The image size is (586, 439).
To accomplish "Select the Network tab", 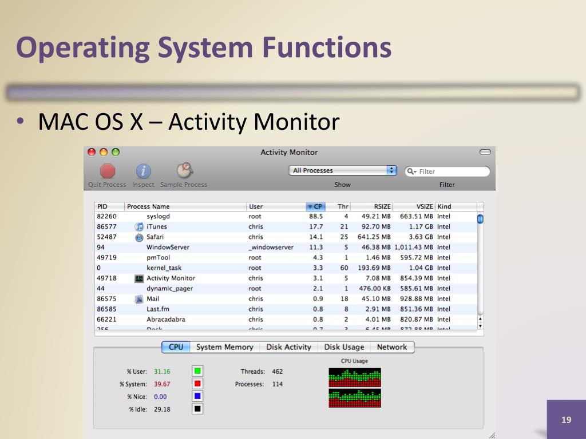I will (392, 347).
